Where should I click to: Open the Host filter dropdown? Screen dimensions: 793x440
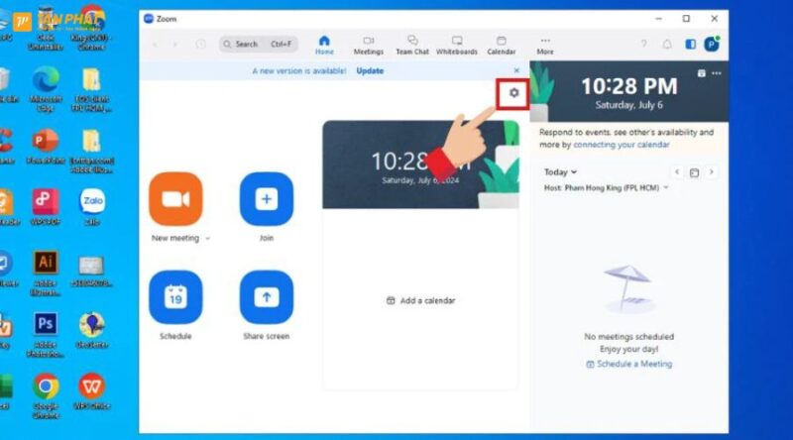click(x=666, y=187)
